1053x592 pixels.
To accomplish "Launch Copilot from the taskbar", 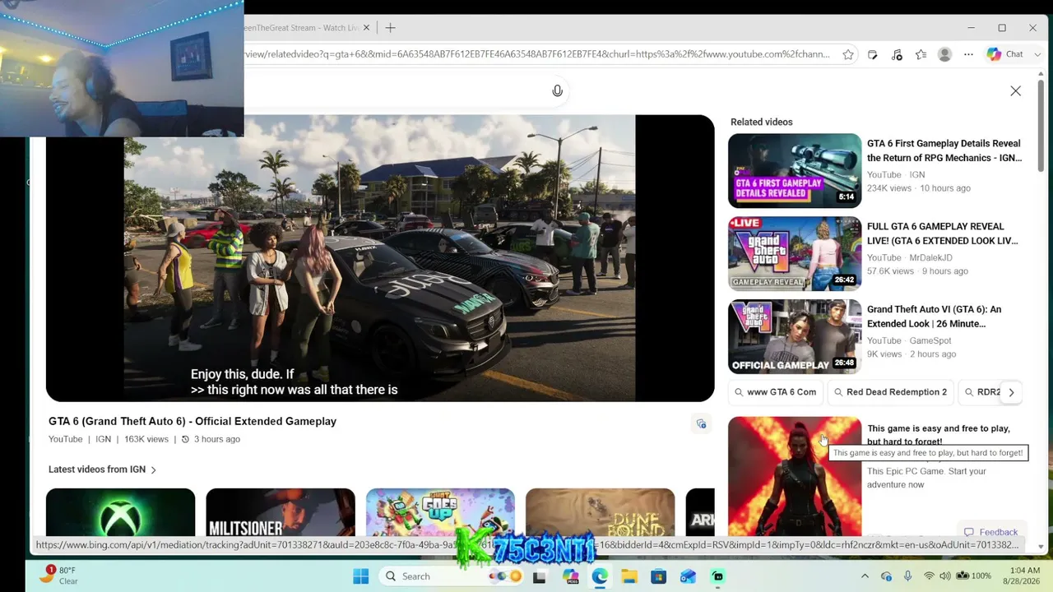I will (570, 576).
